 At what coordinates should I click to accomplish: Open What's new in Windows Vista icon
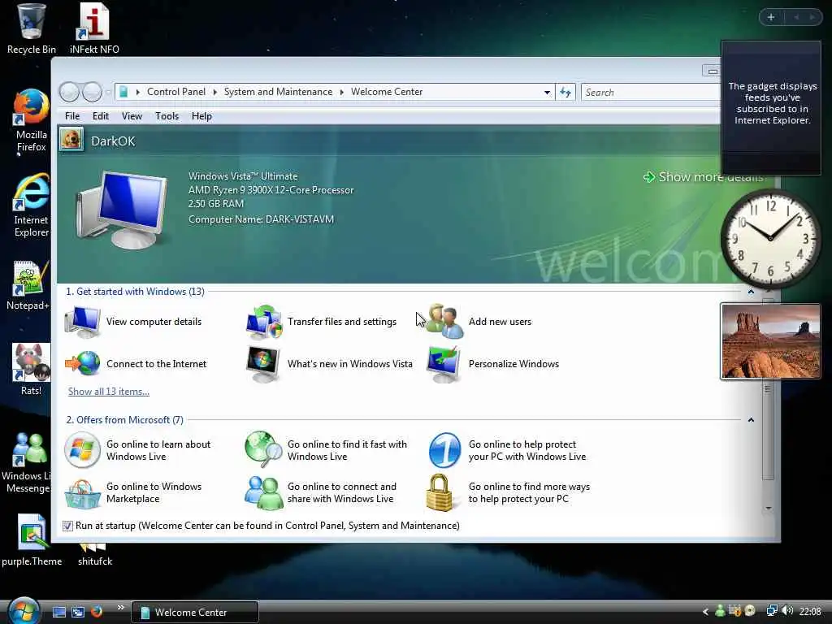(263, 364)
